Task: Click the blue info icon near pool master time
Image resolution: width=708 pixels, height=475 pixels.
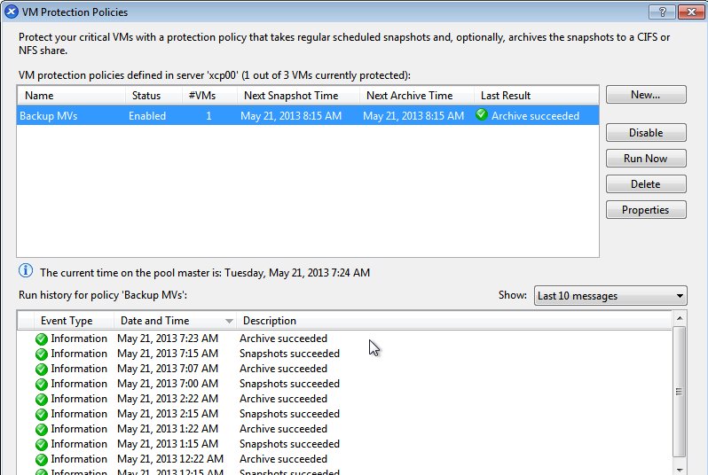Action: (26, 270)
